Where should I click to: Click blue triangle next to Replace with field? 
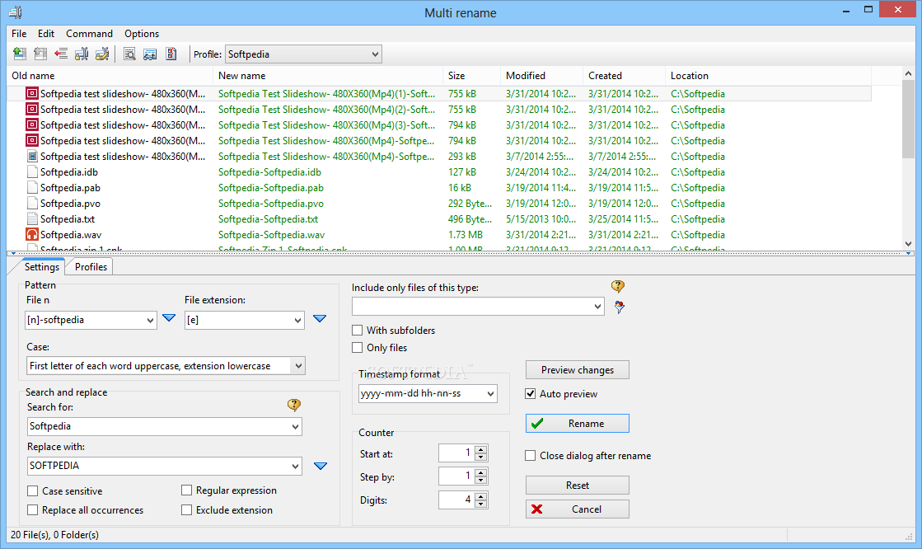[x=321, y=466]
